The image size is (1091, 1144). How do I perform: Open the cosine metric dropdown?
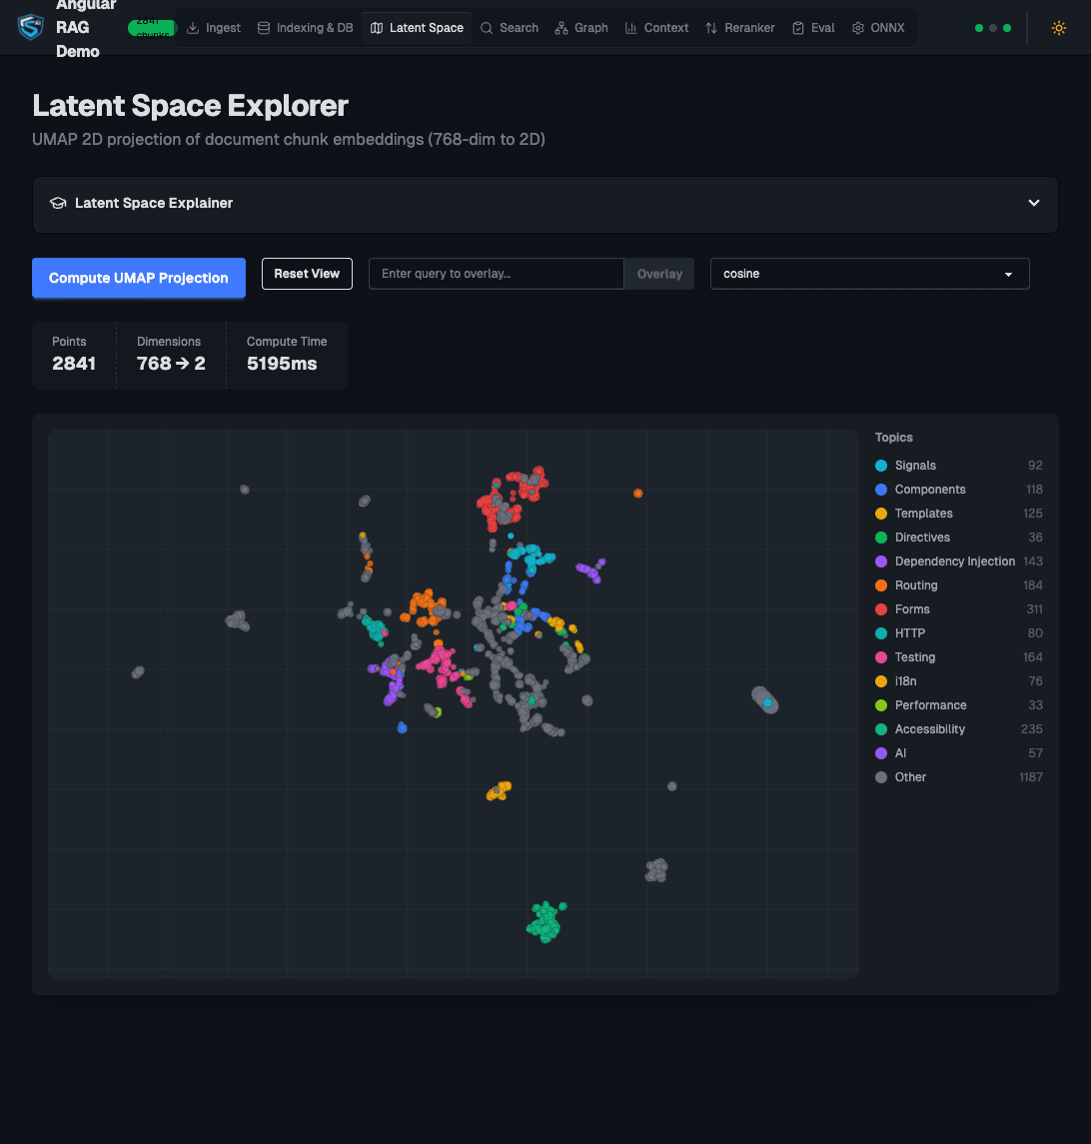[x=870, y=274]
